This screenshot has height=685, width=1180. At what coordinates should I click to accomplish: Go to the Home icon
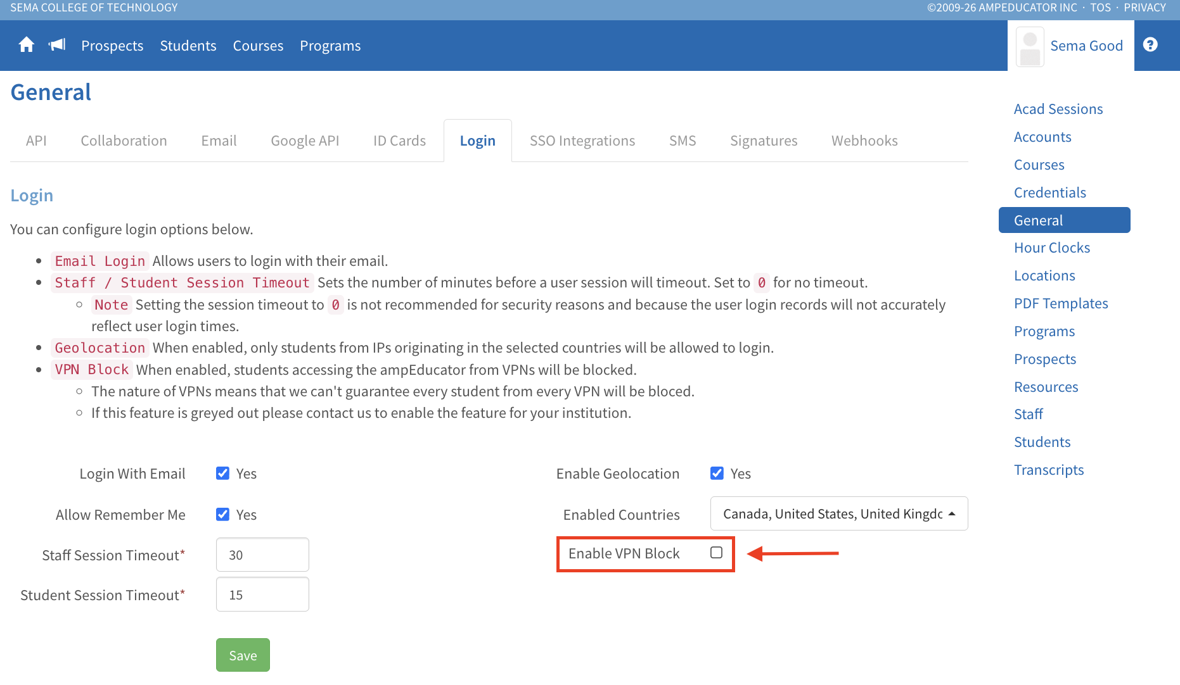point(27,45)
